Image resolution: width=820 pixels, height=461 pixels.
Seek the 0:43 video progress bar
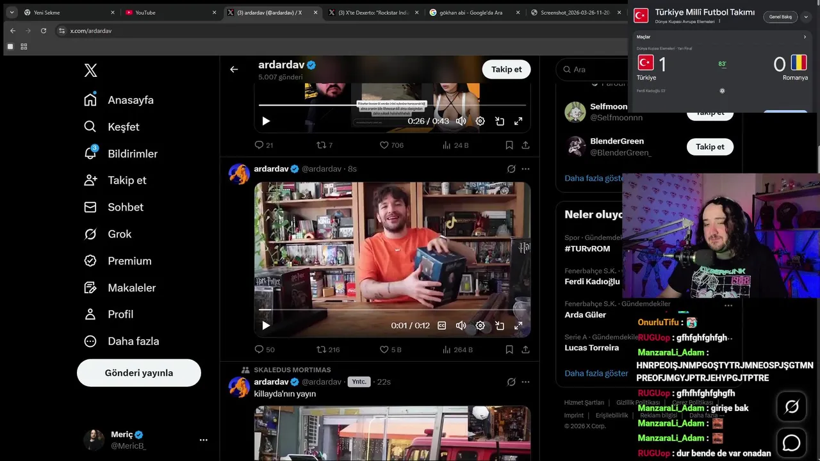click(x=392, y=105)
